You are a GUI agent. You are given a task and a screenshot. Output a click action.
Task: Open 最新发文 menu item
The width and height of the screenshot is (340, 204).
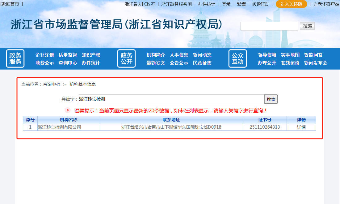click(x=156, y=63)
